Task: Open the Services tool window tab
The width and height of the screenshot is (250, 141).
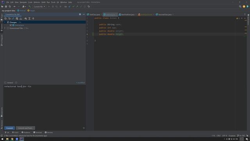Action: pos(49,132)
